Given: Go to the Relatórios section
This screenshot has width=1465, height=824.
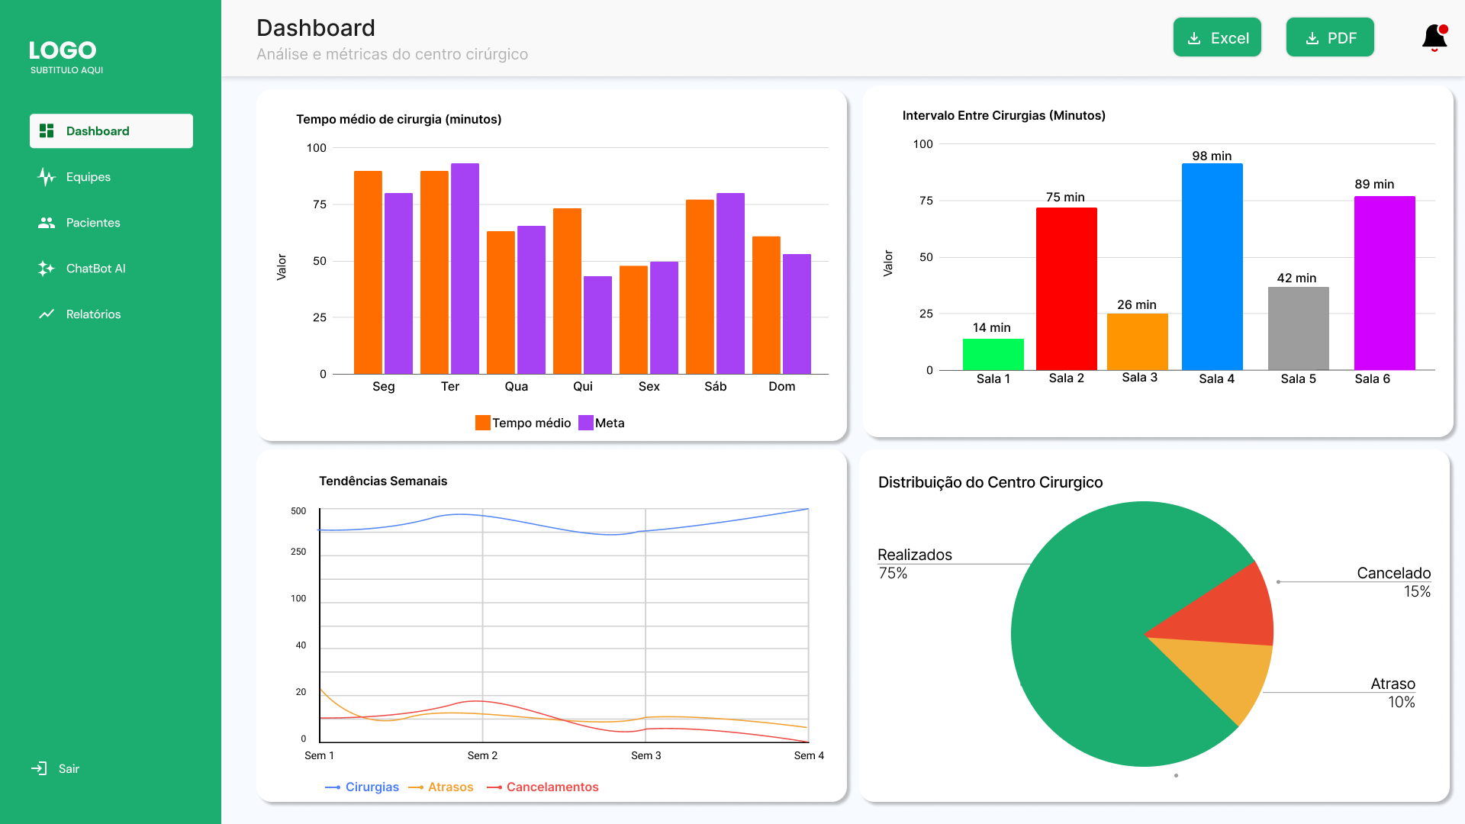Looking at the screenshot, I should point(93,314).
